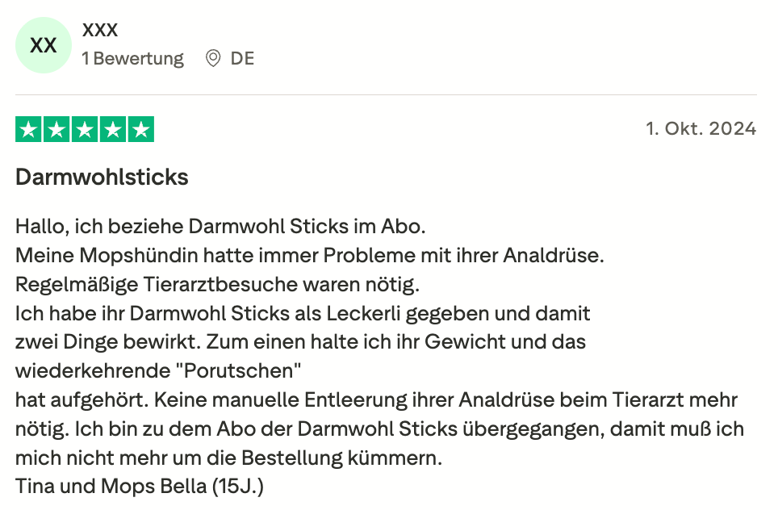Click the third rating star
Viewport: 778px width, 510px height.
click(85, 130)
